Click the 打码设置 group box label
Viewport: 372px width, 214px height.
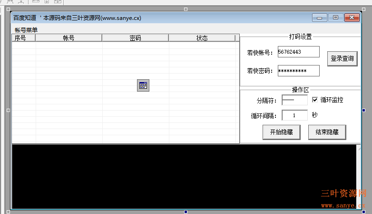300,37
